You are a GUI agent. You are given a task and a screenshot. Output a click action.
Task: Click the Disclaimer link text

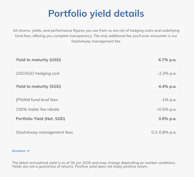click(19, 151)
